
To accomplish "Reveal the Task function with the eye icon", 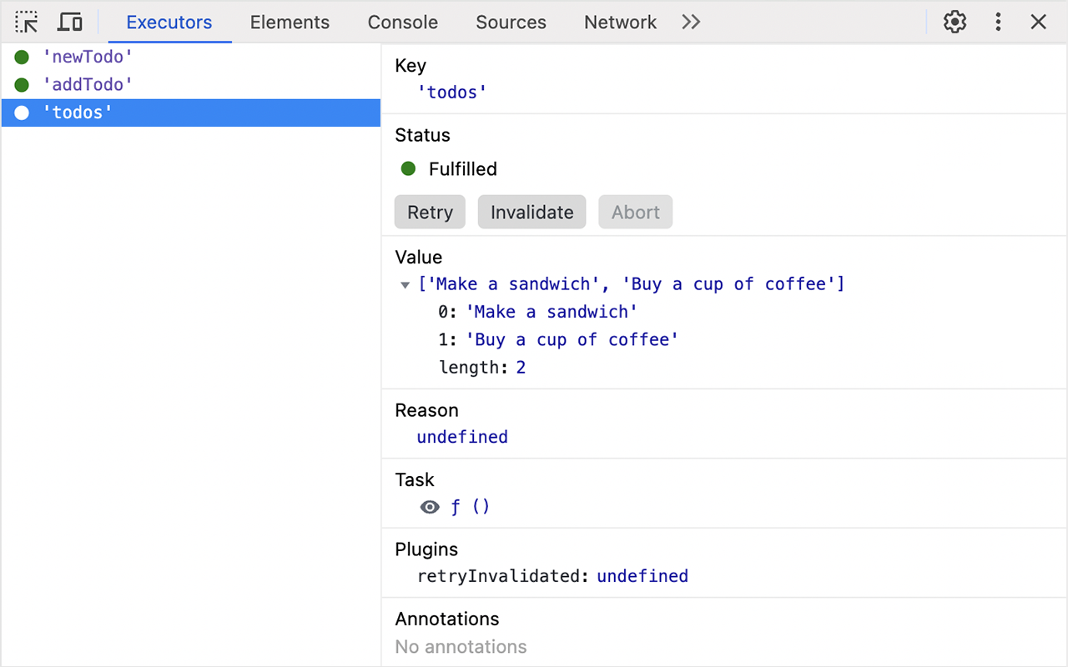I will (429, 506).
